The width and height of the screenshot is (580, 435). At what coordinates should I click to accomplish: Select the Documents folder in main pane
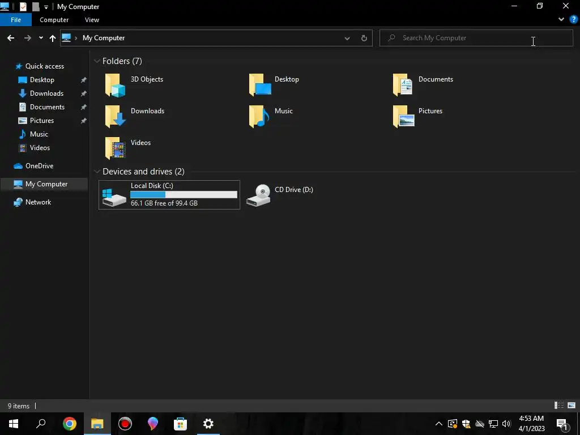coord(423,85)
